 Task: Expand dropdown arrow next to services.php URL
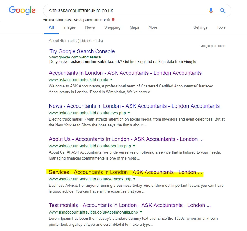(x=134, y=179)
